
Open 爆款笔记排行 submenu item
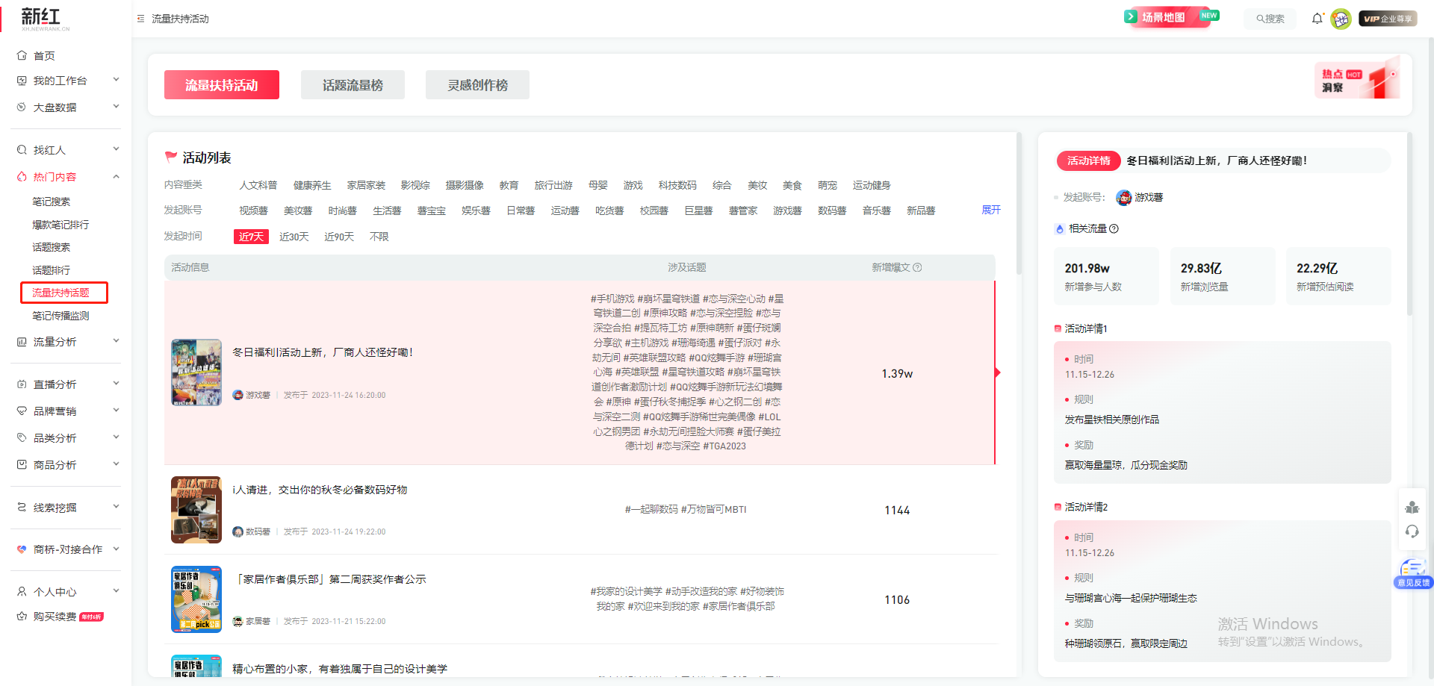[60, 225]
